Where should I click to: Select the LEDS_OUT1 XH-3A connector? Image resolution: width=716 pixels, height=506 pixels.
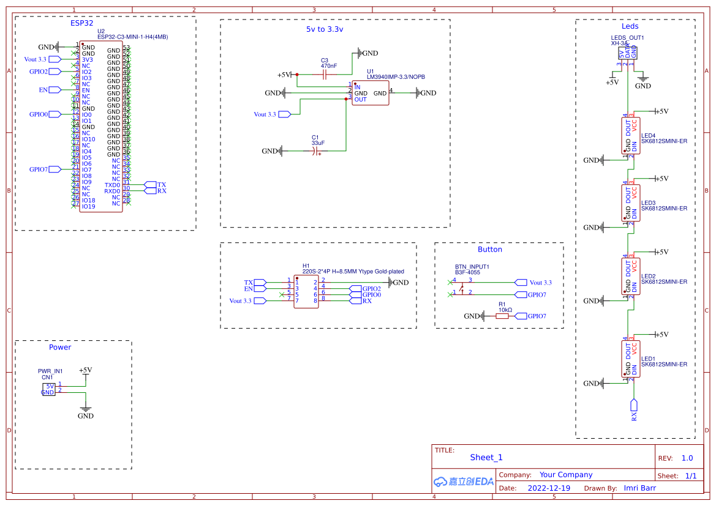pos(627,53)
